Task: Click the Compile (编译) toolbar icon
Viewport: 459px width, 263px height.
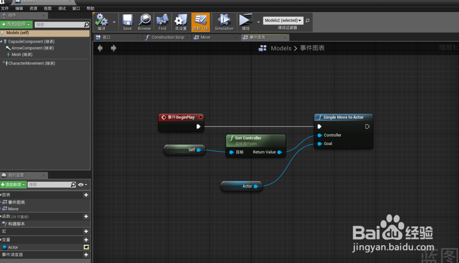Action: tap(101, 22)
